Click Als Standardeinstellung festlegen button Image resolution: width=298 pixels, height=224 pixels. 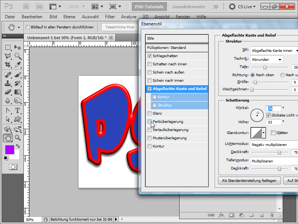249,180
